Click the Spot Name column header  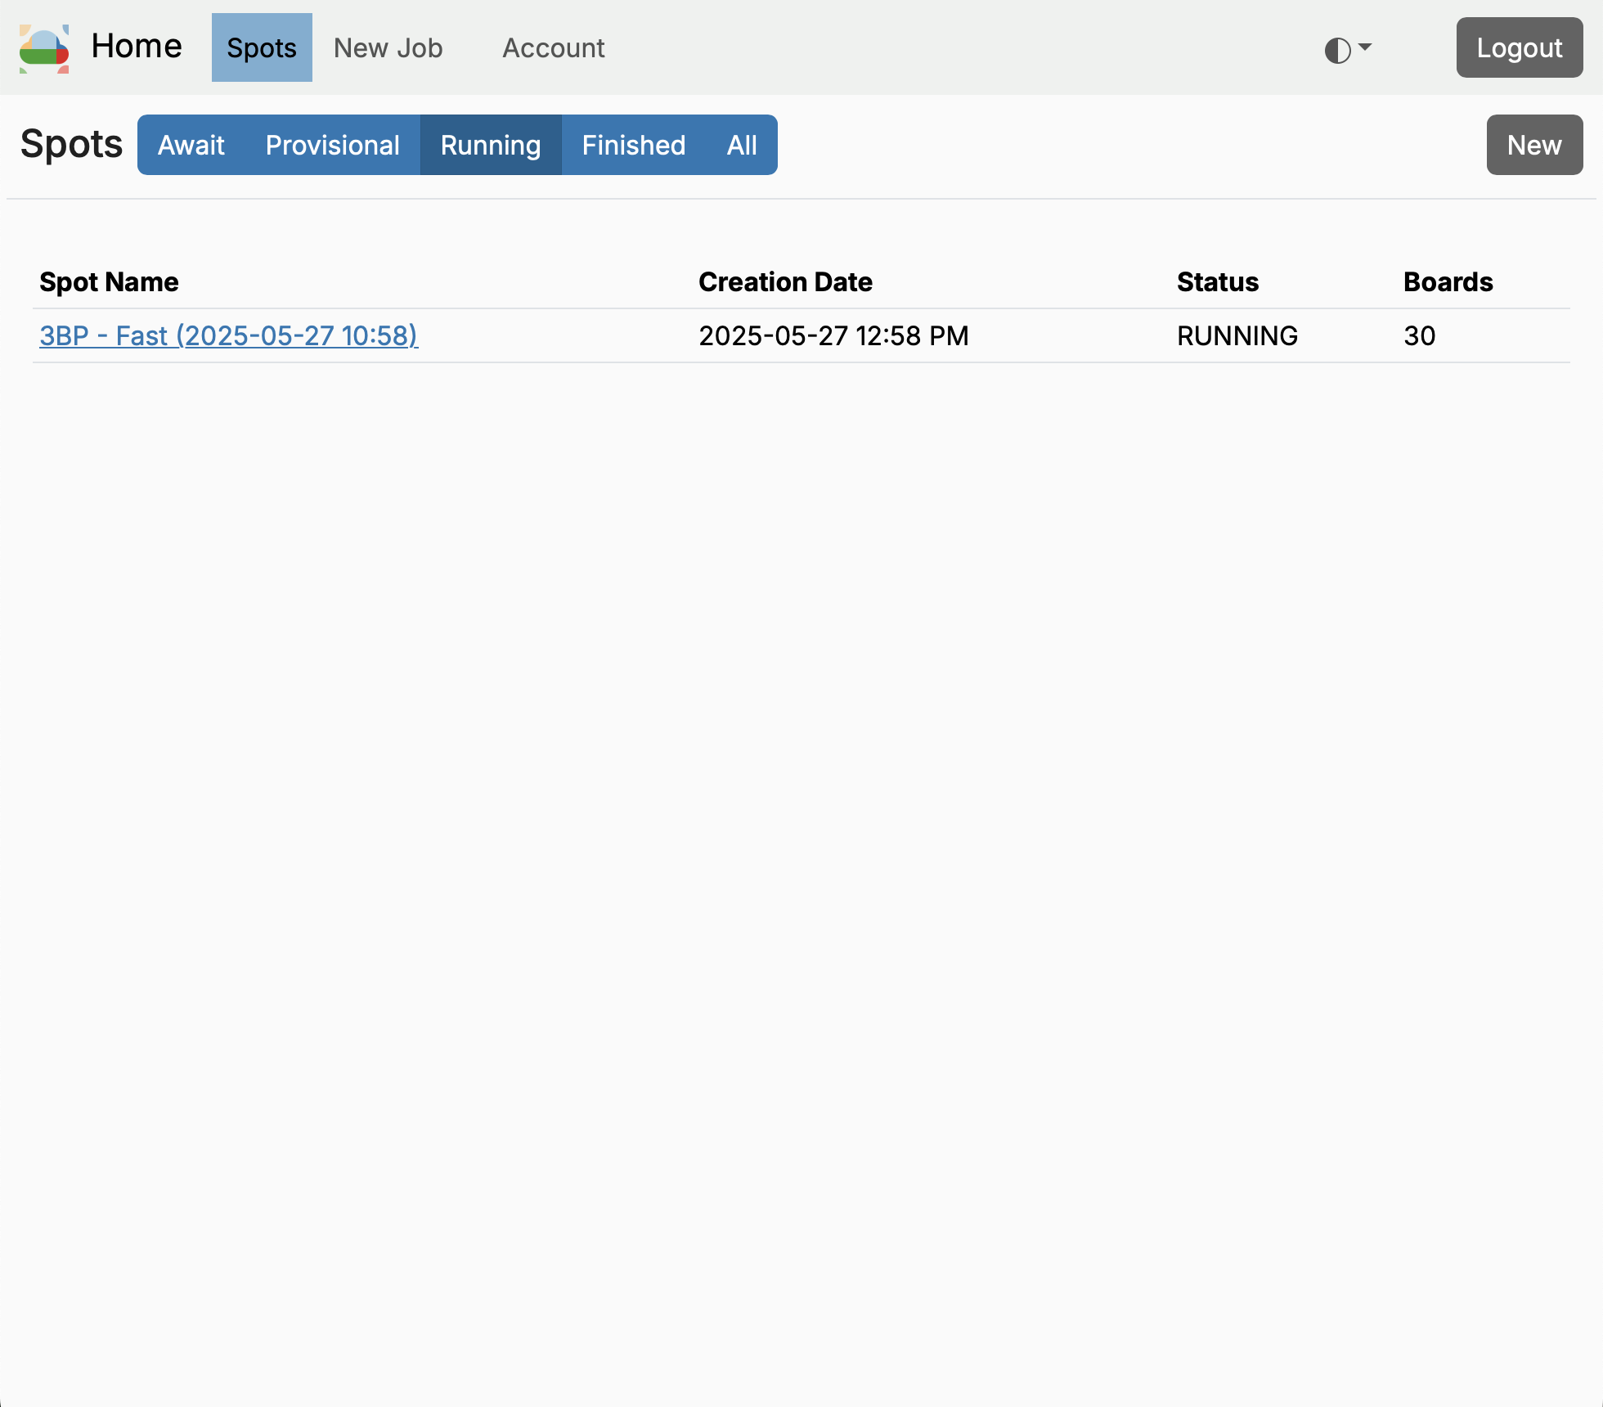point(109,282)
